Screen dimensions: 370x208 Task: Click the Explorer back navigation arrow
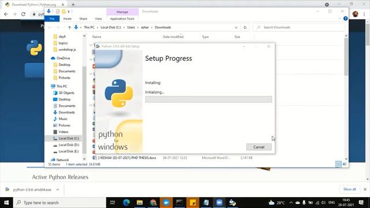tap(50, 27)
